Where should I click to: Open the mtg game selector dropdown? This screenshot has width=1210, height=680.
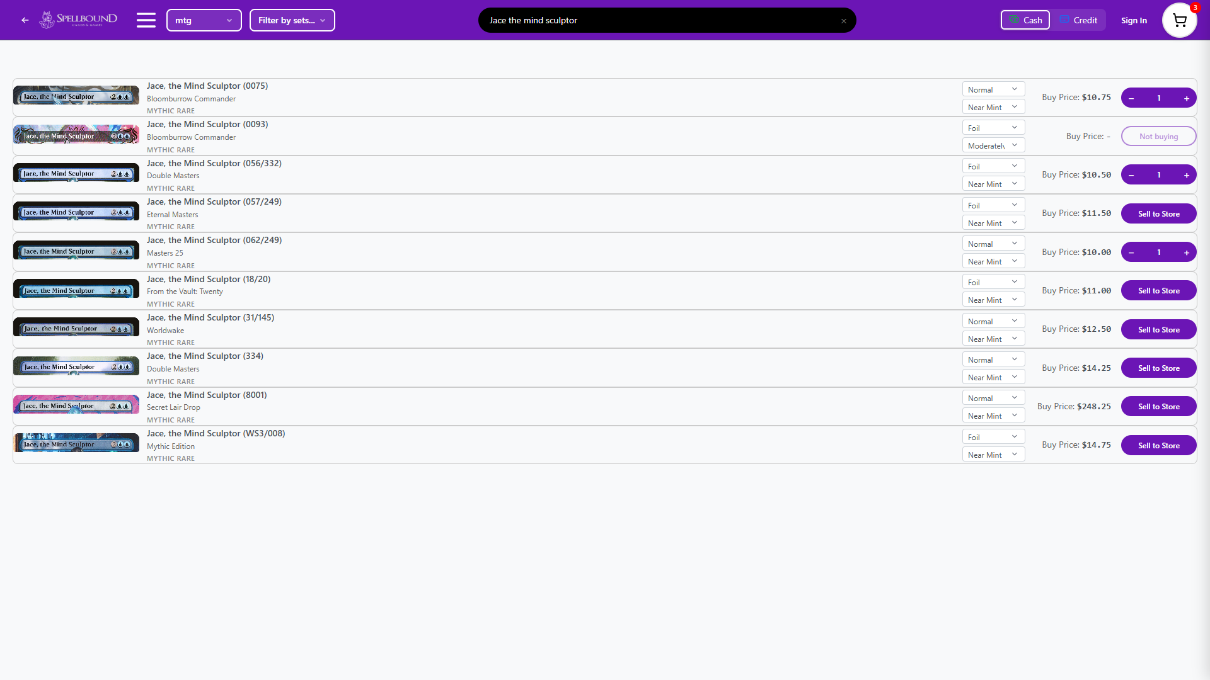(x=204, y=20)
